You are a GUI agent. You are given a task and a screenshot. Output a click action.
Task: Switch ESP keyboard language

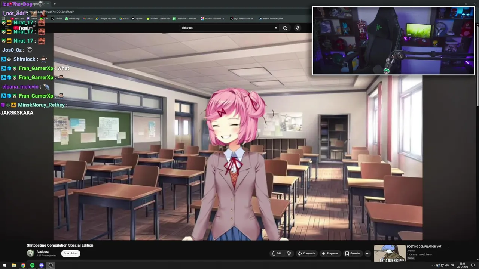pyautogui.click(x=452, y=265)
